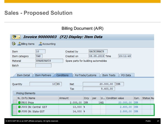The width and height of the screenshot is (165, 124).
Task: Click the Amount column header
Action: (71, 98)
